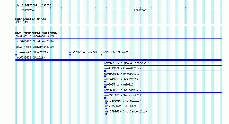Click the thin blue line of nsv3246417

tap(118, 44)
